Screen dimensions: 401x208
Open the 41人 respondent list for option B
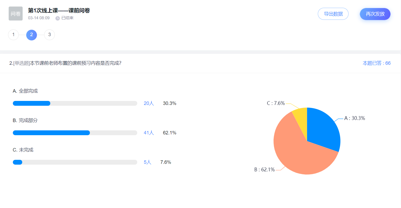[x=149, y=133]
